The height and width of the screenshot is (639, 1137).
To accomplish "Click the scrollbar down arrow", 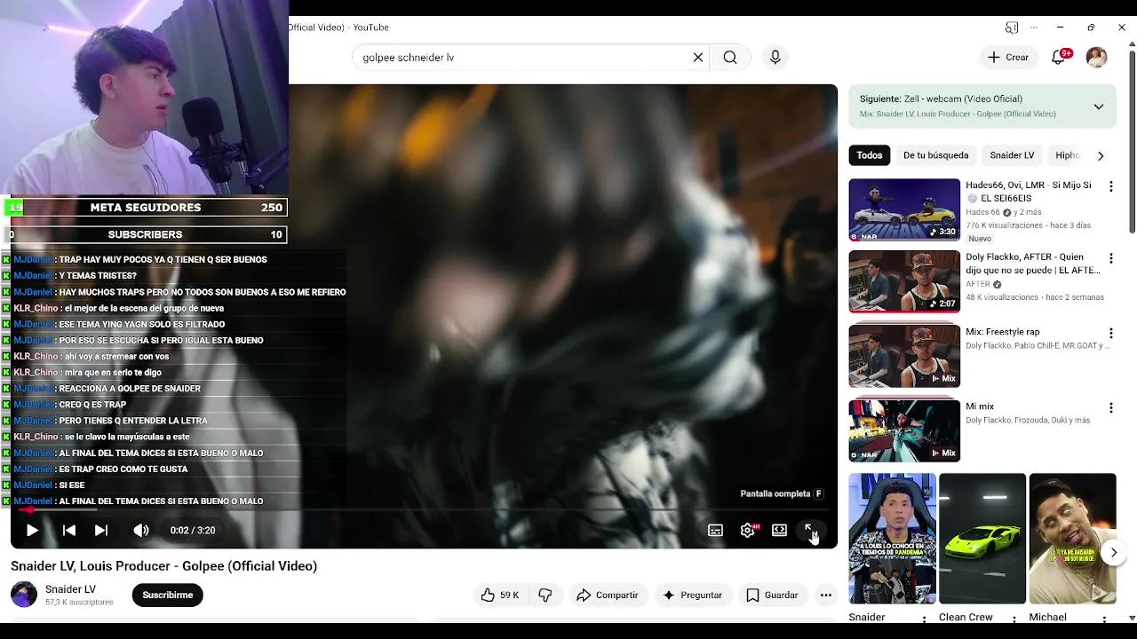I will coord(1131,618).
